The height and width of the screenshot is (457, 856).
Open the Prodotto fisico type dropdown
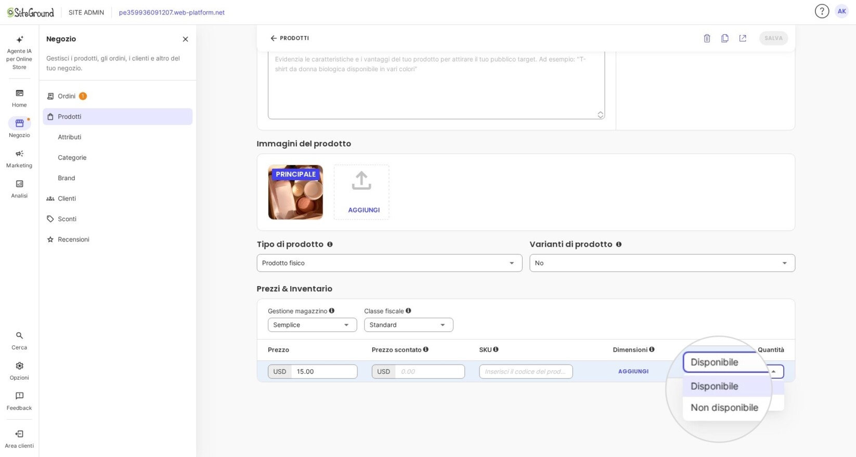pos(389,263)
